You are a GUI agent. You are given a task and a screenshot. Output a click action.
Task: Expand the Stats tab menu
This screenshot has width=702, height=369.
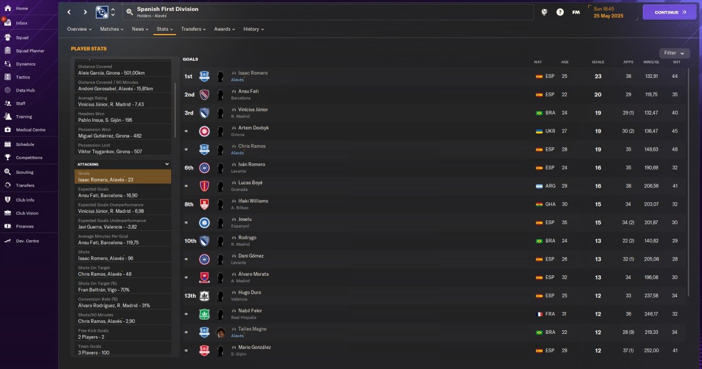(165, 29)
